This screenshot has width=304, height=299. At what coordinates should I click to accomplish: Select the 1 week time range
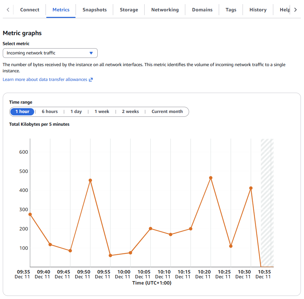[x=102, y=111]
